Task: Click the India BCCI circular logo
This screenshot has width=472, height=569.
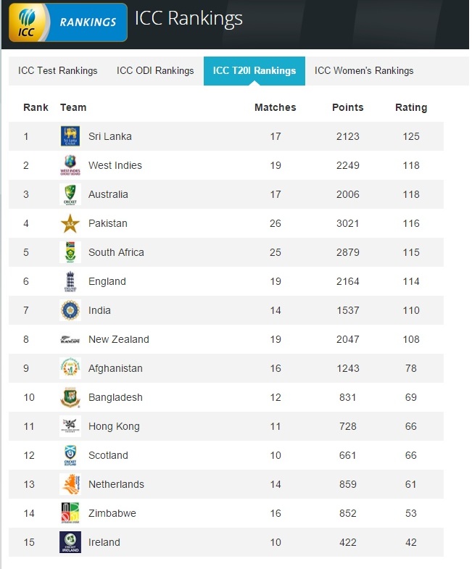Action: (70, 310)
